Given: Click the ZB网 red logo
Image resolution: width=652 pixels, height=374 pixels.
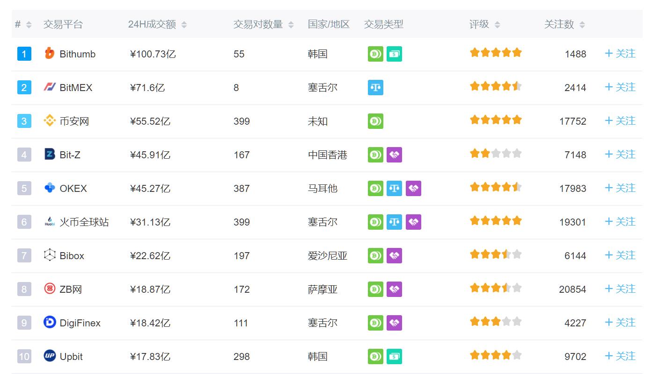Looking at the screenshot, I should click(x=49, y=289).
